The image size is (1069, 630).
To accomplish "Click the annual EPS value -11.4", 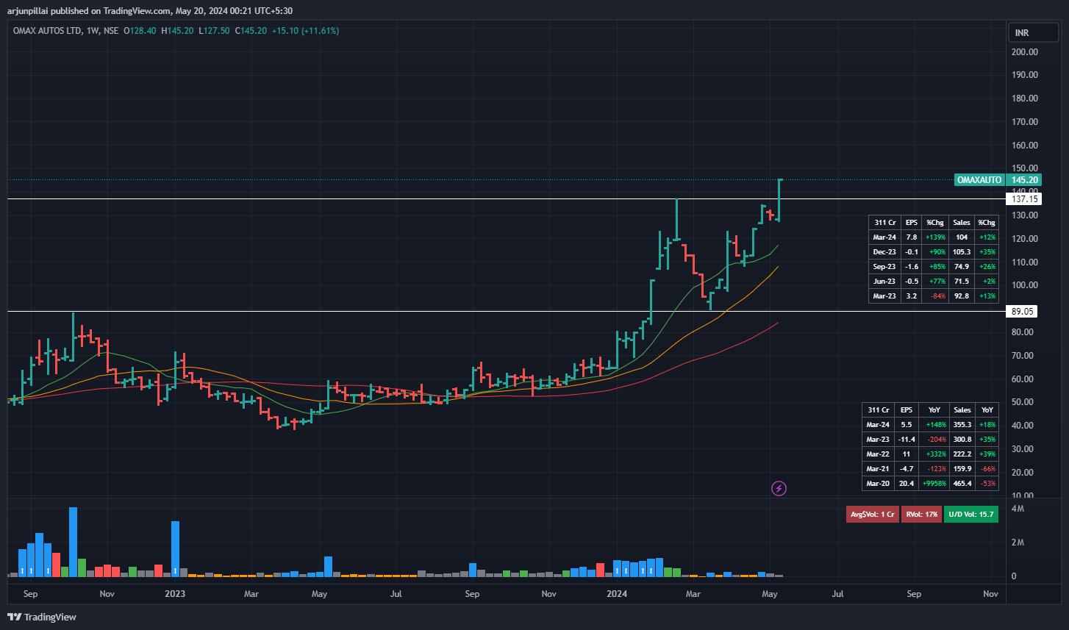I will [906, 440].
